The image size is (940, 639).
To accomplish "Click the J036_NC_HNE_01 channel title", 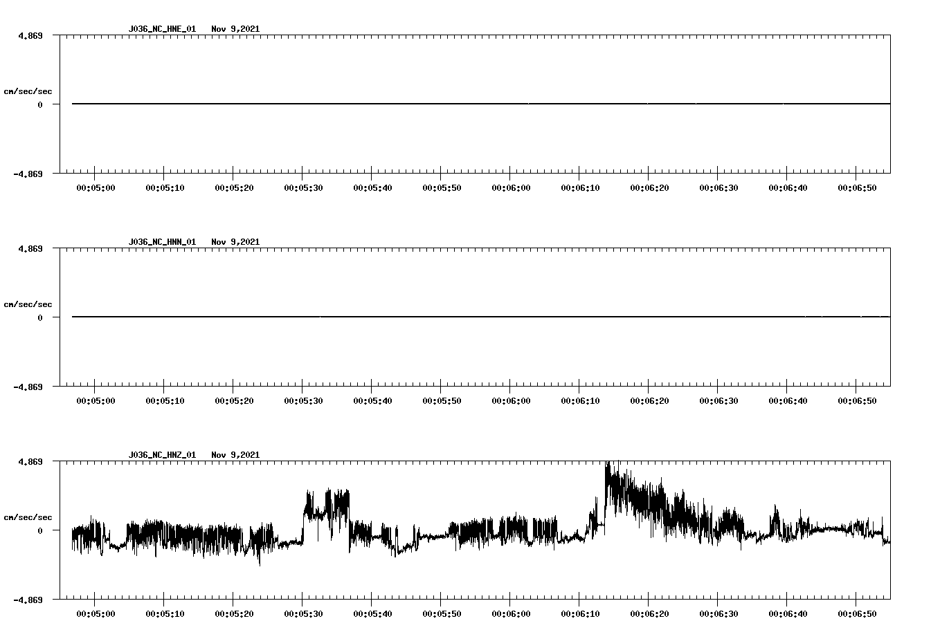I will (162, 29).
